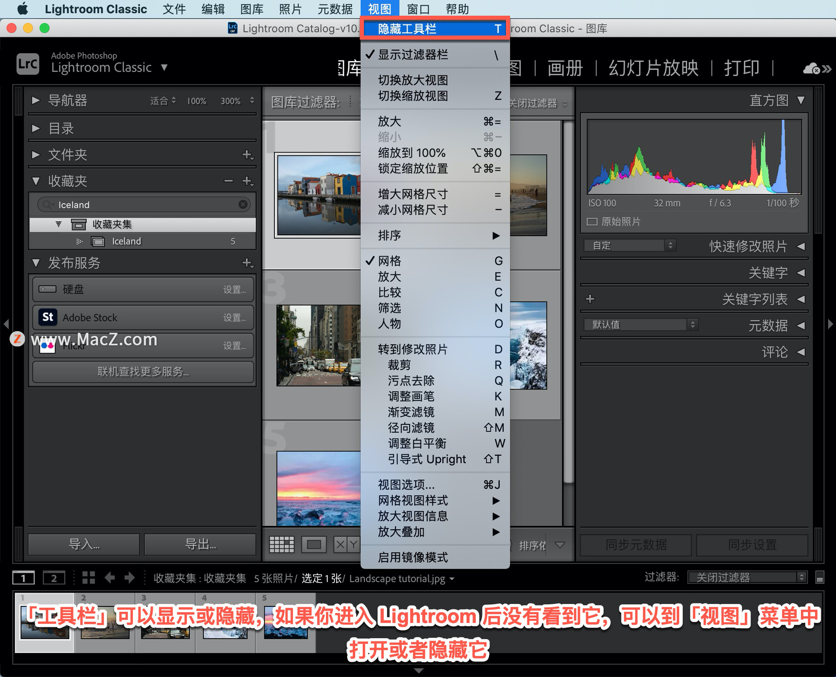This screenshot has height=677, width=836.
Task: Select main window display button 1
Action: (24, 578)
